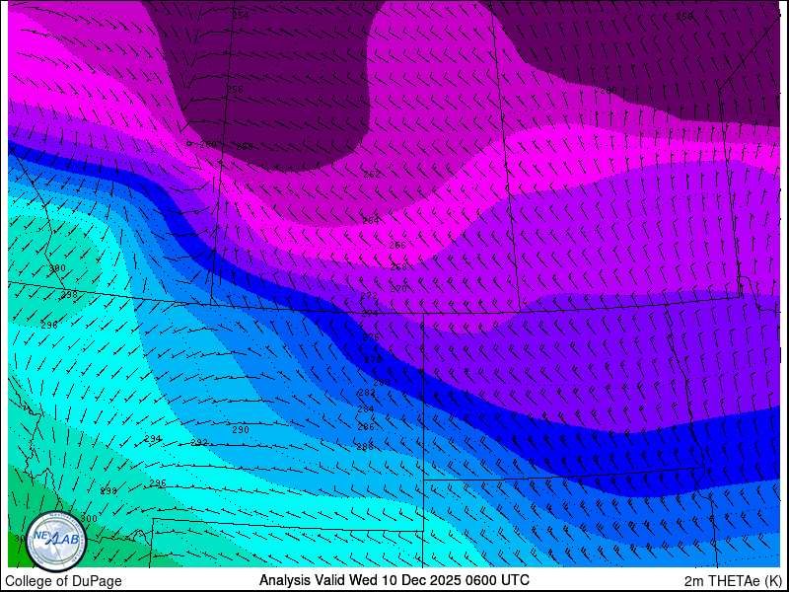Select the Analysis Valid Wed 10 Dec 2025 0600 UTC text
Image resolution: width=789 pixels, height=592 pixels.
pos(394,580)
